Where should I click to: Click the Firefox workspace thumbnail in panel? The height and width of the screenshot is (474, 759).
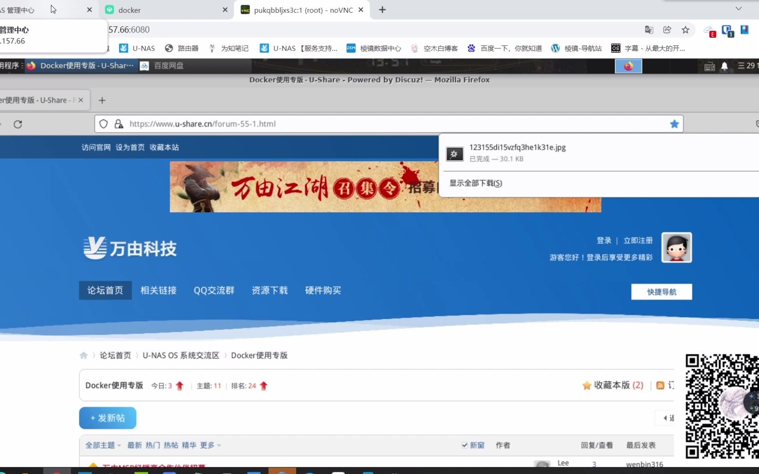(x=628, y=66)
